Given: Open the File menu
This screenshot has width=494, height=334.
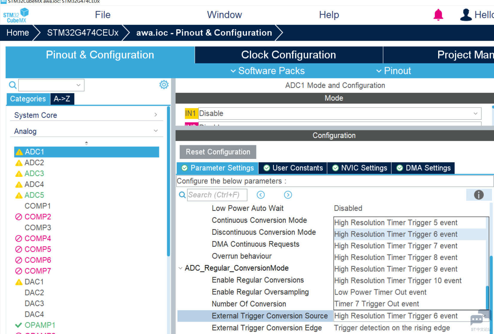Looking at the screenshot, I should pyautogui.click(x=103, y=15).
